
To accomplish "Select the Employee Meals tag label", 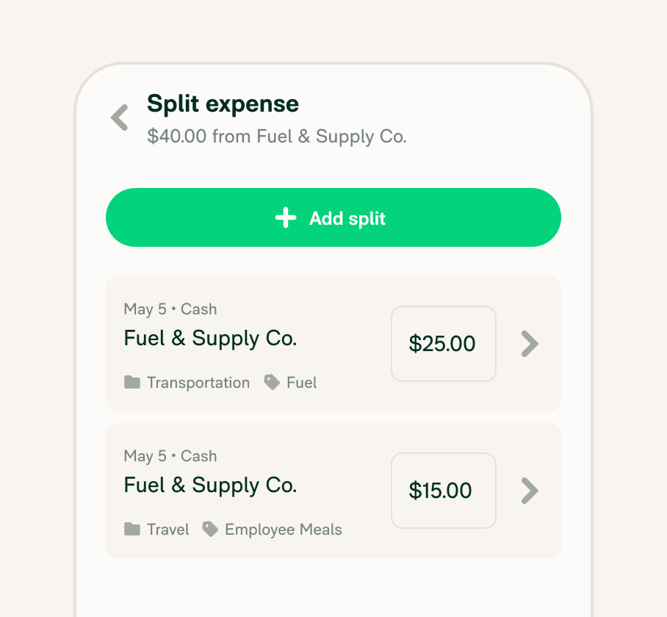I will pos(284,530).
